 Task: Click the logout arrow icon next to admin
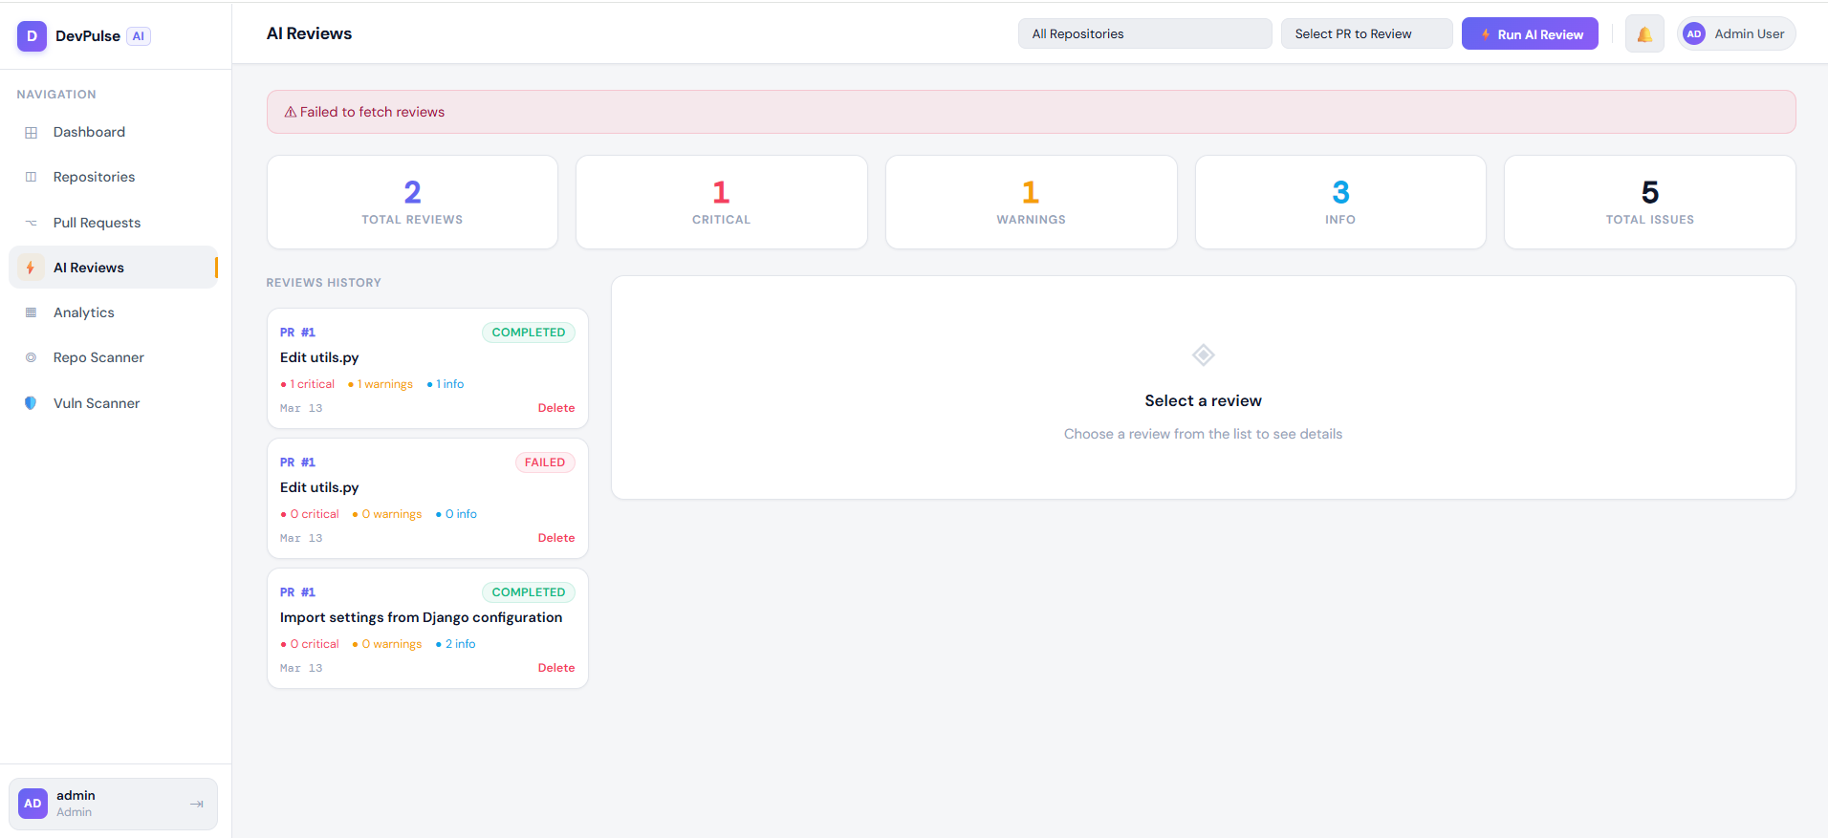click(x=197, y=805)
